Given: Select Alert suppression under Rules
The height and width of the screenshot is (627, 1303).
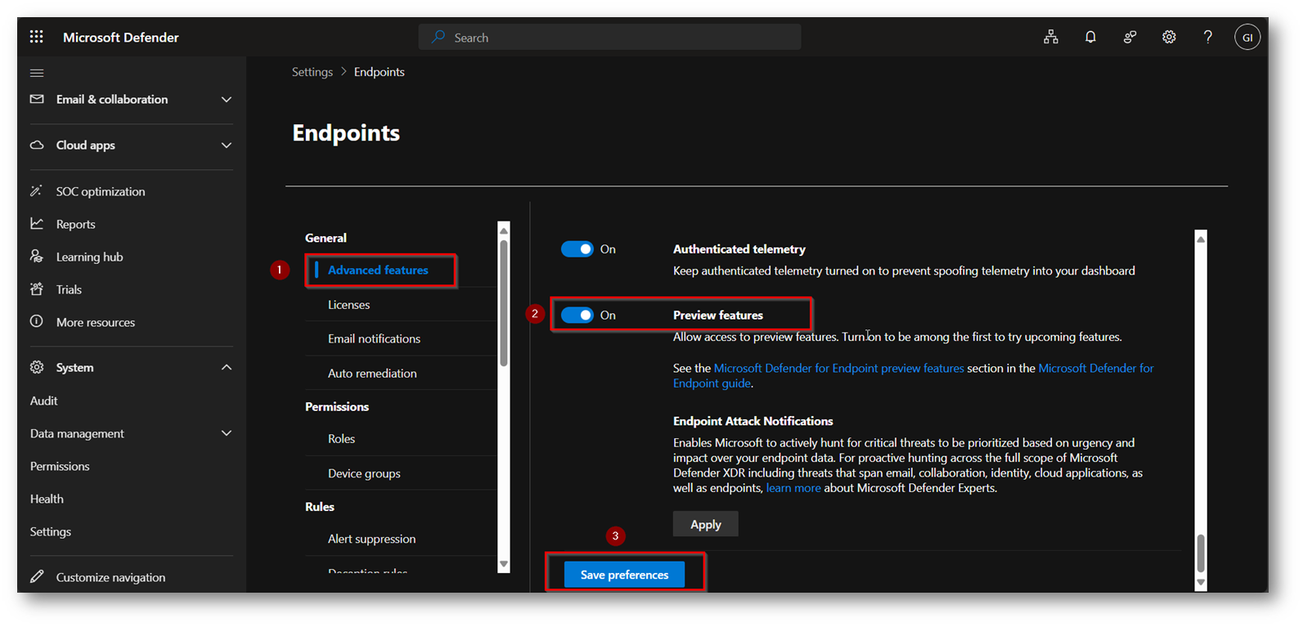Looking at the screenshot, I should (x=371, y=539).
